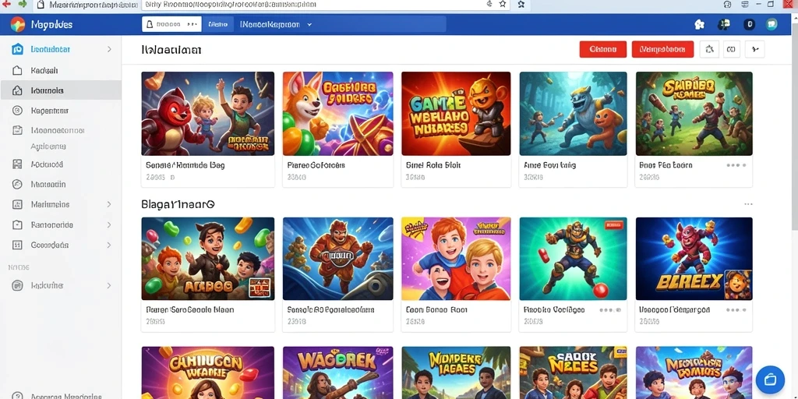Open the green forest fighters game thumbnail

(694, 114)
